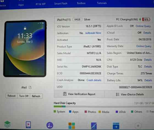154x130 pixels.
Task: Open the blue arrow transfer shortcut icon
Action: click(x=116, y=126)
